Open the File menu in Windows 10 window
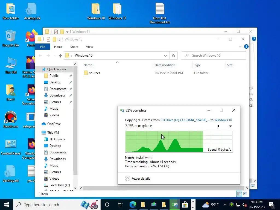This screenshot has width=280, height=210. click(42, 47)
